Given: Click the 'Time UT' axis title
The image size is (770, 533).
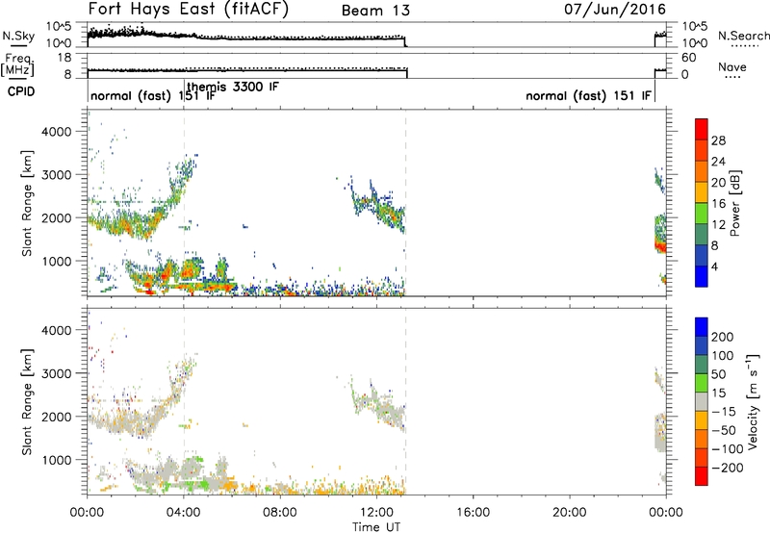Looking at the screenshot, I should pos(376,527).
